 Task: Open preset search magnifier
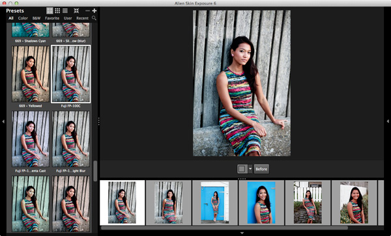click(94, 18)
